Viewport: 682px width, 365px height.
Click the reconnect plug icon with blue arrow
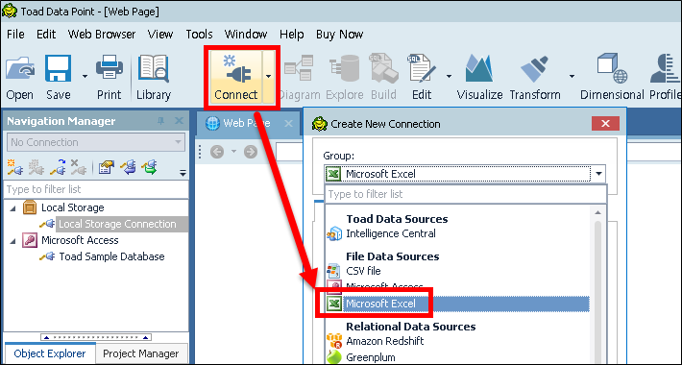pos(58,167)
